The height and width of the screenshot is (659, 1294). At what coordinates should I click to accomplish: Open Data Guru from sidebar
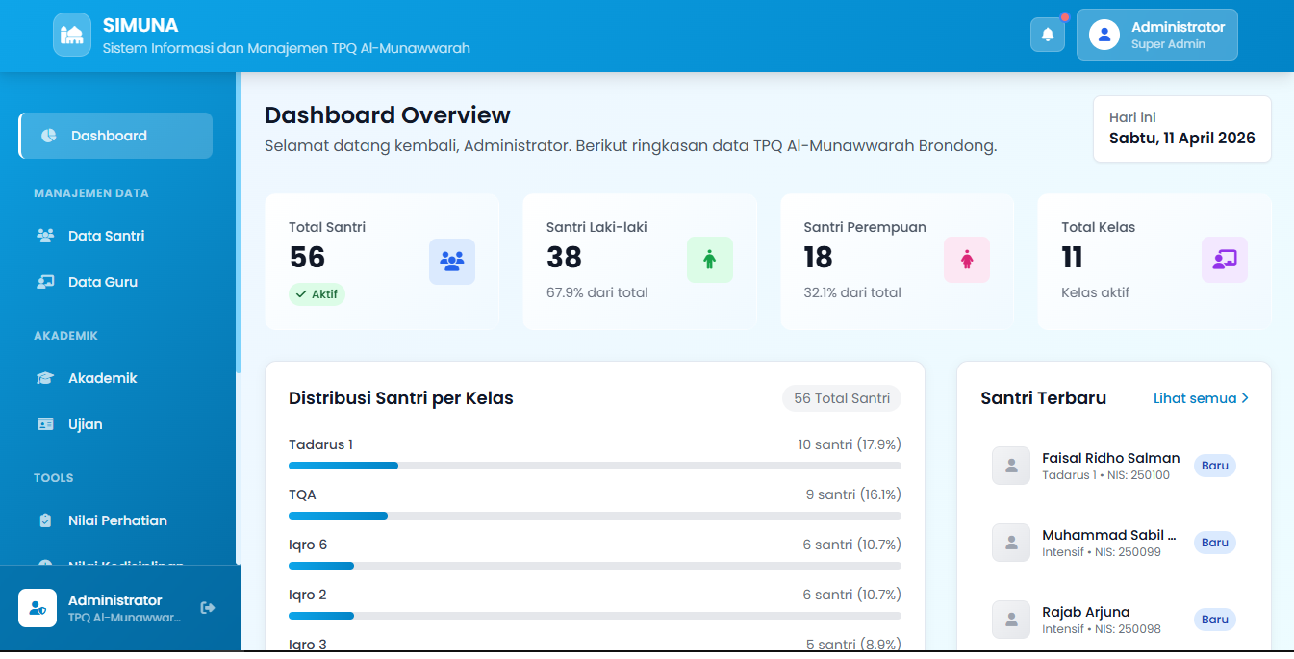coord(102,282)
